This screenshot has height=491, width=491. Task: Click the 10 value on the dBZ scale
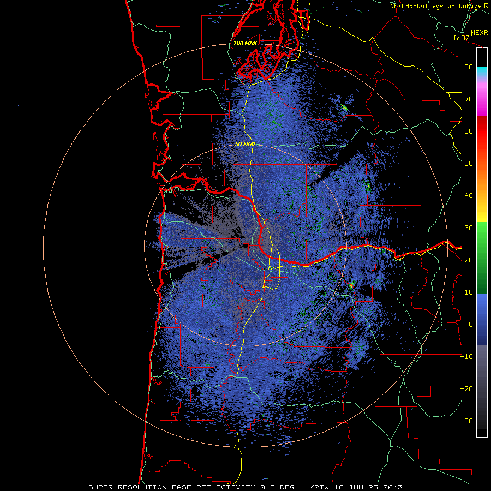[x=469, y=292]
